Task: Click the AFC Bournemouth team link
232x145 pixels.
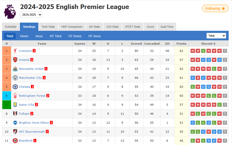Action: (x=32, y=132)
